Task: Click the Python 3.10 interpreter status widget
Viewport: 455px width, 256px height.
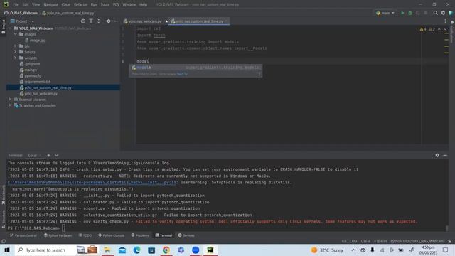Action: [417, 241]
